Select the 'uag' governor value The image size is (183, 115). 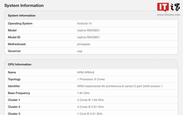tap(80, 51)
